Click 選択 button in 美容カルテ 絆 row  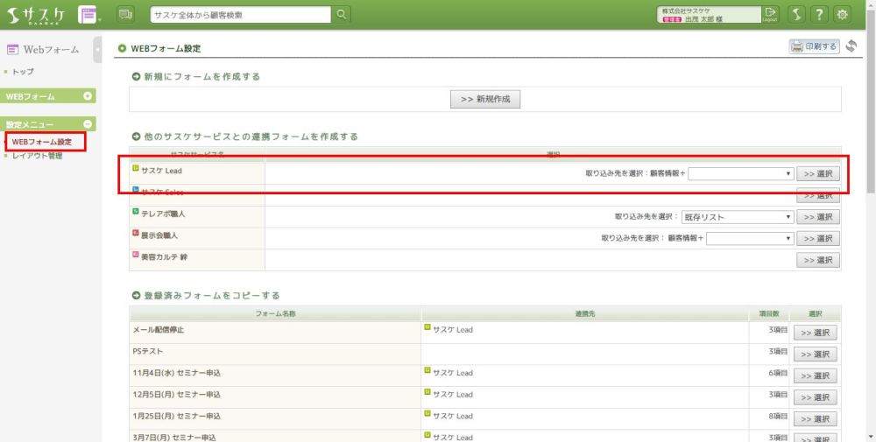818,260
